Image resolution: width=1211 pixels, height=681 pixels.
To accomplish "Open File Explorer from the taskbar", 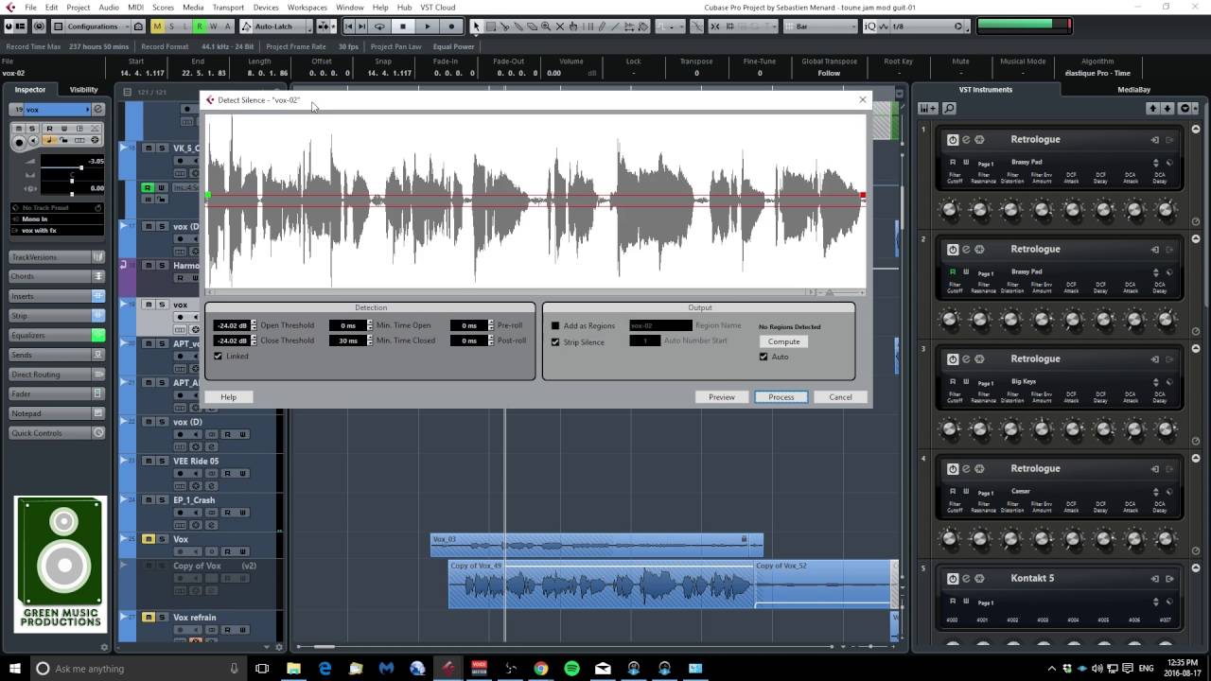I will (293, 669).
